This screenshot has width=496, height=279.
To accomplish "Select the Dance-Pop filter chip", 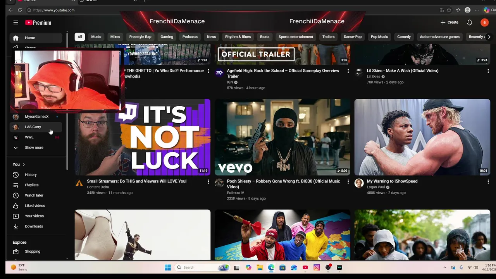I will pos(353,37).
